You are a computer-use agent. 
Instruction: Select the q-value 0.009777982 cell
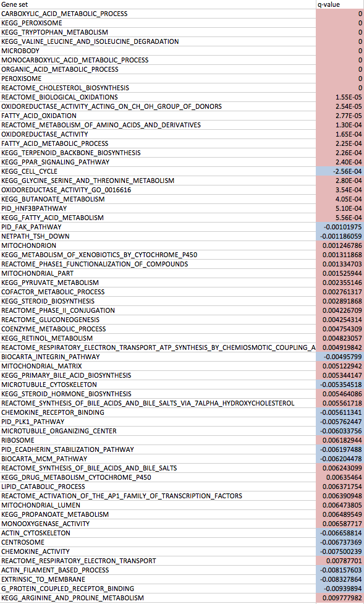pos(340,598)
